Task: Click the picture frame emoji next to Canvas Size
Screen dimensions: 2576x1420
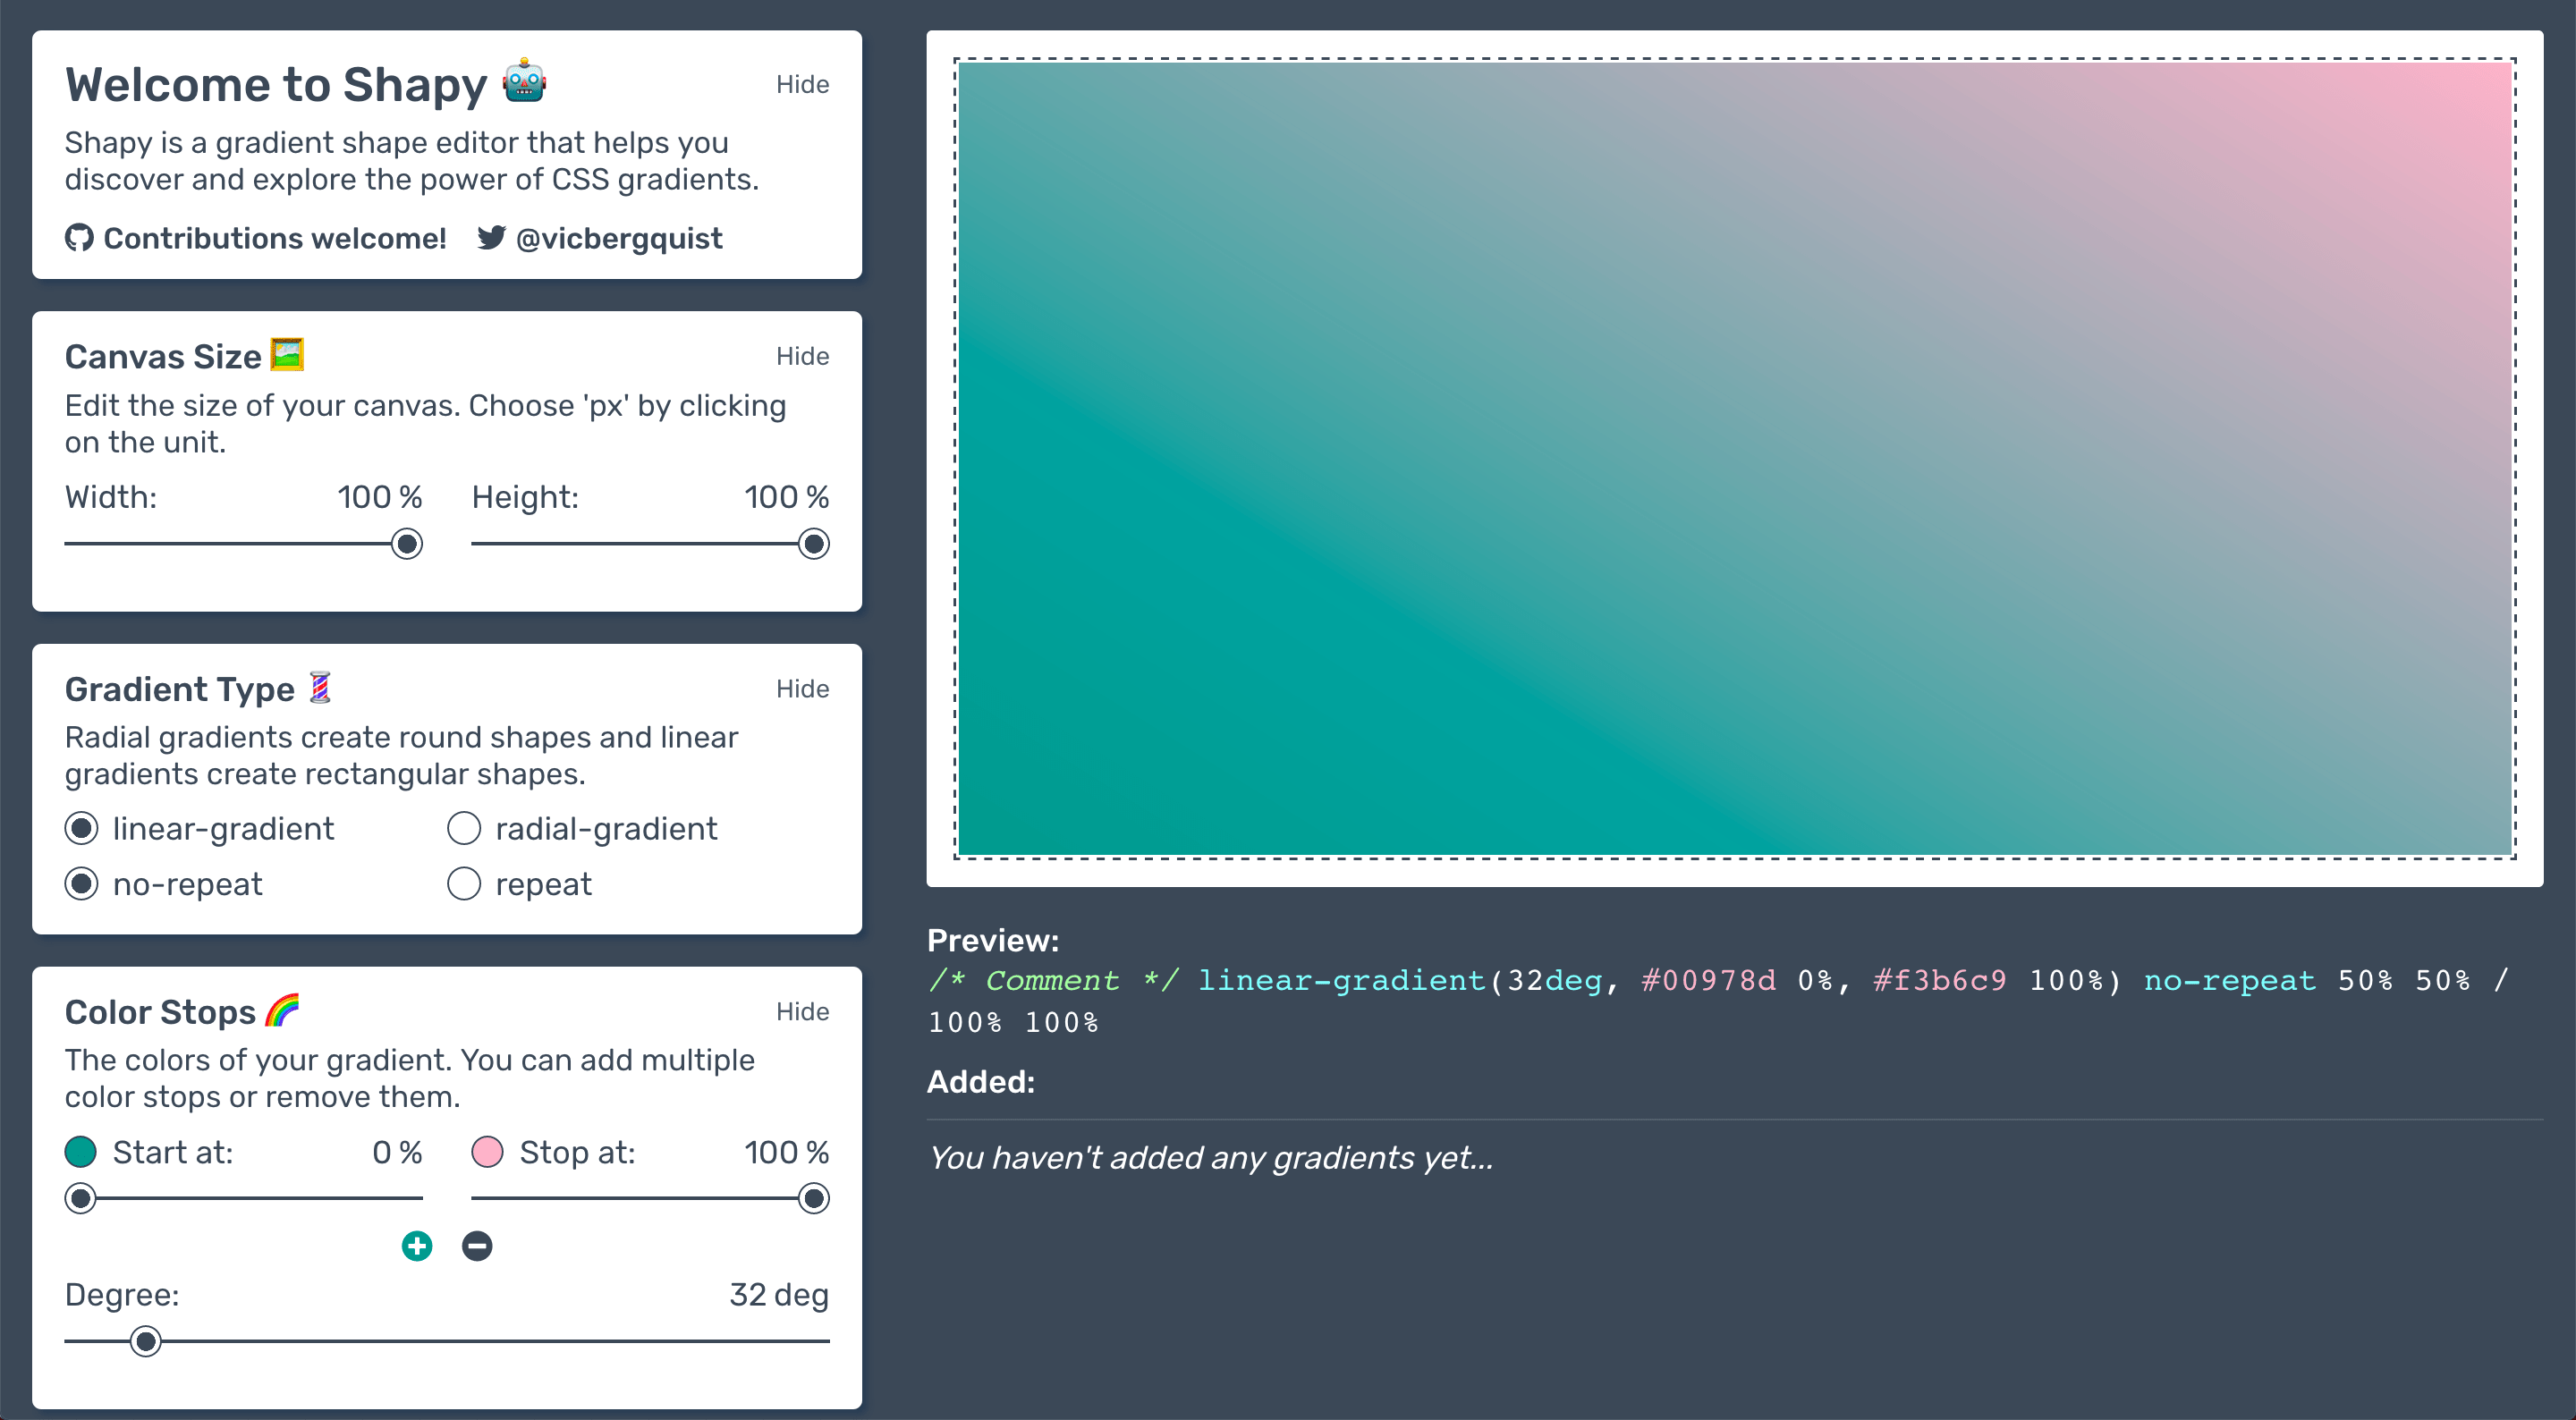Action: [x=287, y=355]
